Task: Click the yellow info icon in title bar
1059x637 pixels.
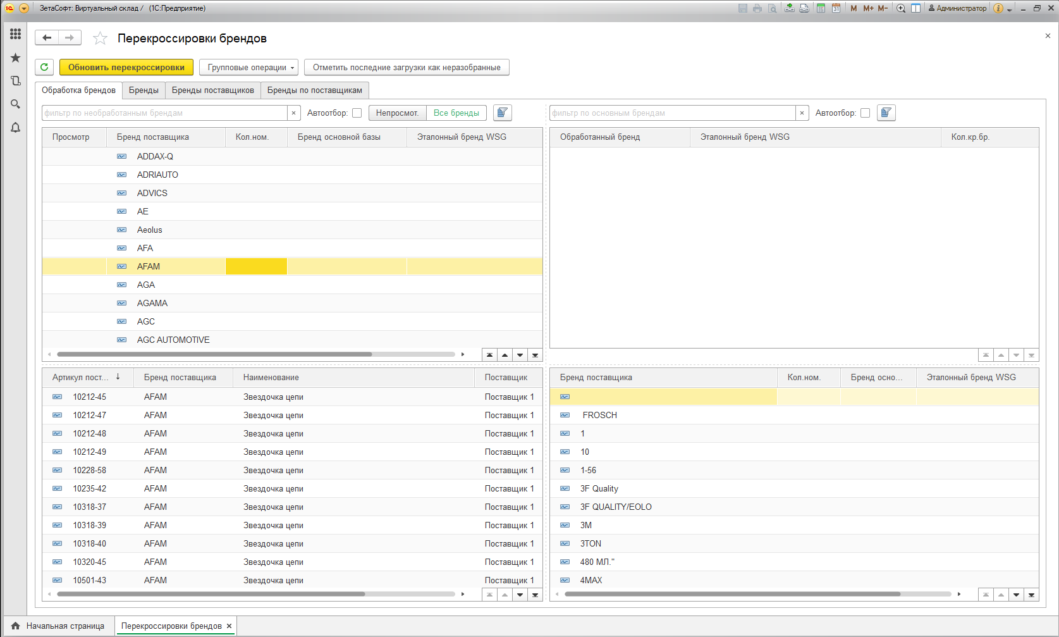Action: click(998, 8)
